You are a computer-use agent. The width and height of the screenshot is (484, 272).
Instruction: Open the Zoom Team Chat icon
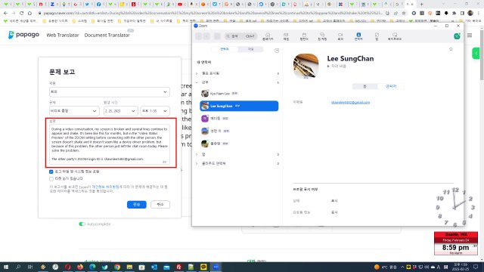pyautogui.click(x=322, y=36)
